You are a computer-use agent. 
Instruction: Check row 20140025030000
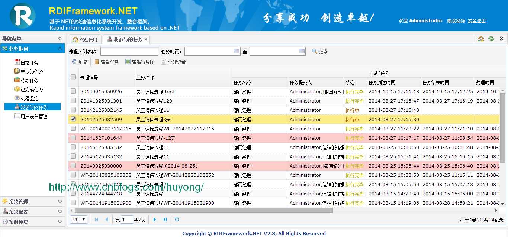(x=73, y=165)
